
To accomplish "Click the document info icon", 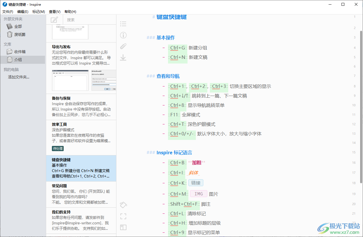I will coord(123,35).
